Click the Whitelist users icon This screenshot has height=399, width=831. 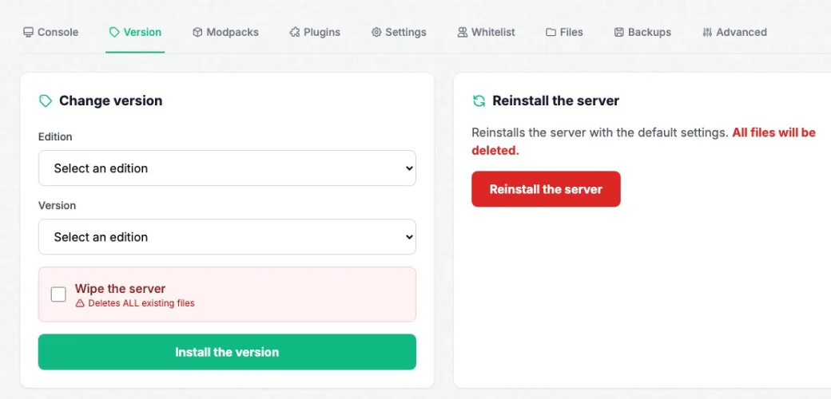[x=462, y=32]
